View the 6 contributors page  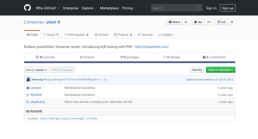214,57
